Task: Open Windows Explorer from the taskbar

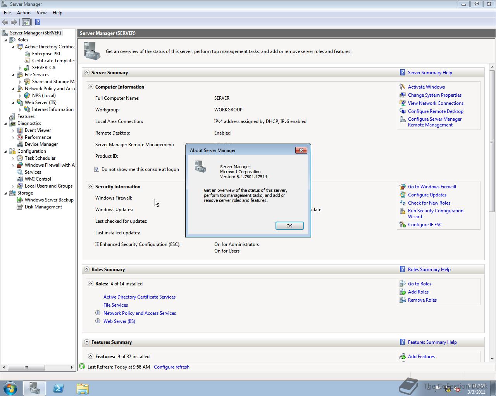Action: (x=82, y=388)
